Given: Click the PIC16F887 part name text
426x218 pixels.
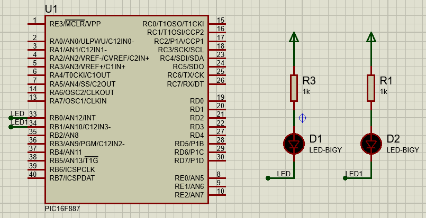Looking at the screenshot, I should (62, 208).
